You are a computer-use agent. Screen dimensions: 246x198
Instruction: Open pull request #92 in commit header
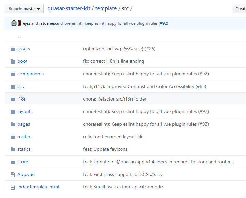click(x=163, y=23)
